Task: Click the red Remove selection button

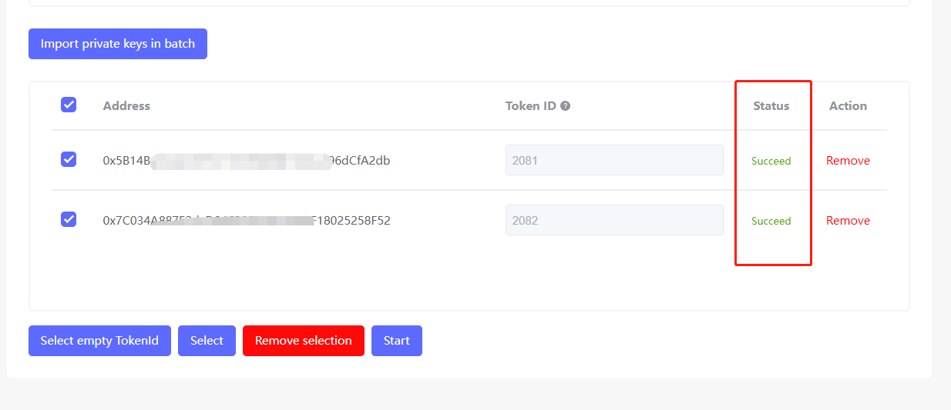Action: pyautogui.click(x=304, y=341)
